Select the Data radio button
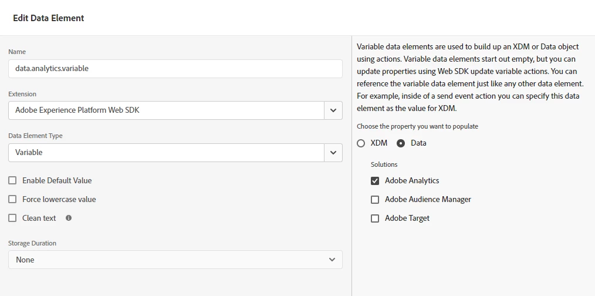 coord(401,143)
